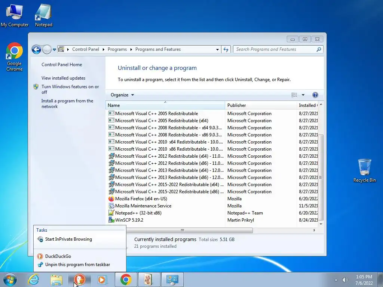Open Turn Windows features on or off
Screen dimensions: 383x287
70,89
